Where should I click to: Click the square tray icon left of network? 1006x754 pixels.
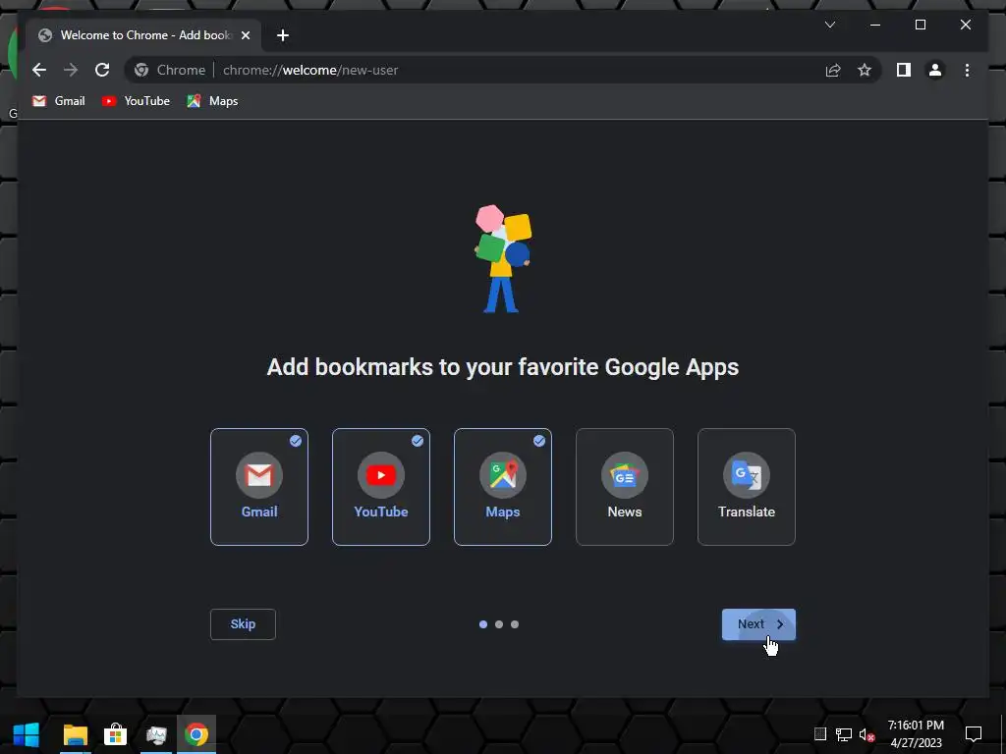point(820,734)
